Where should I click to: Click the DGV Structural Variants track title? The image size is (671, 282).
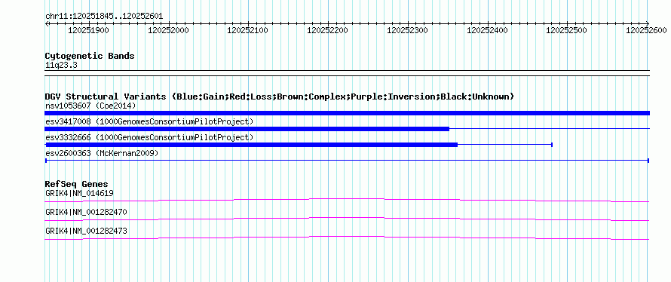click(280, 97)
